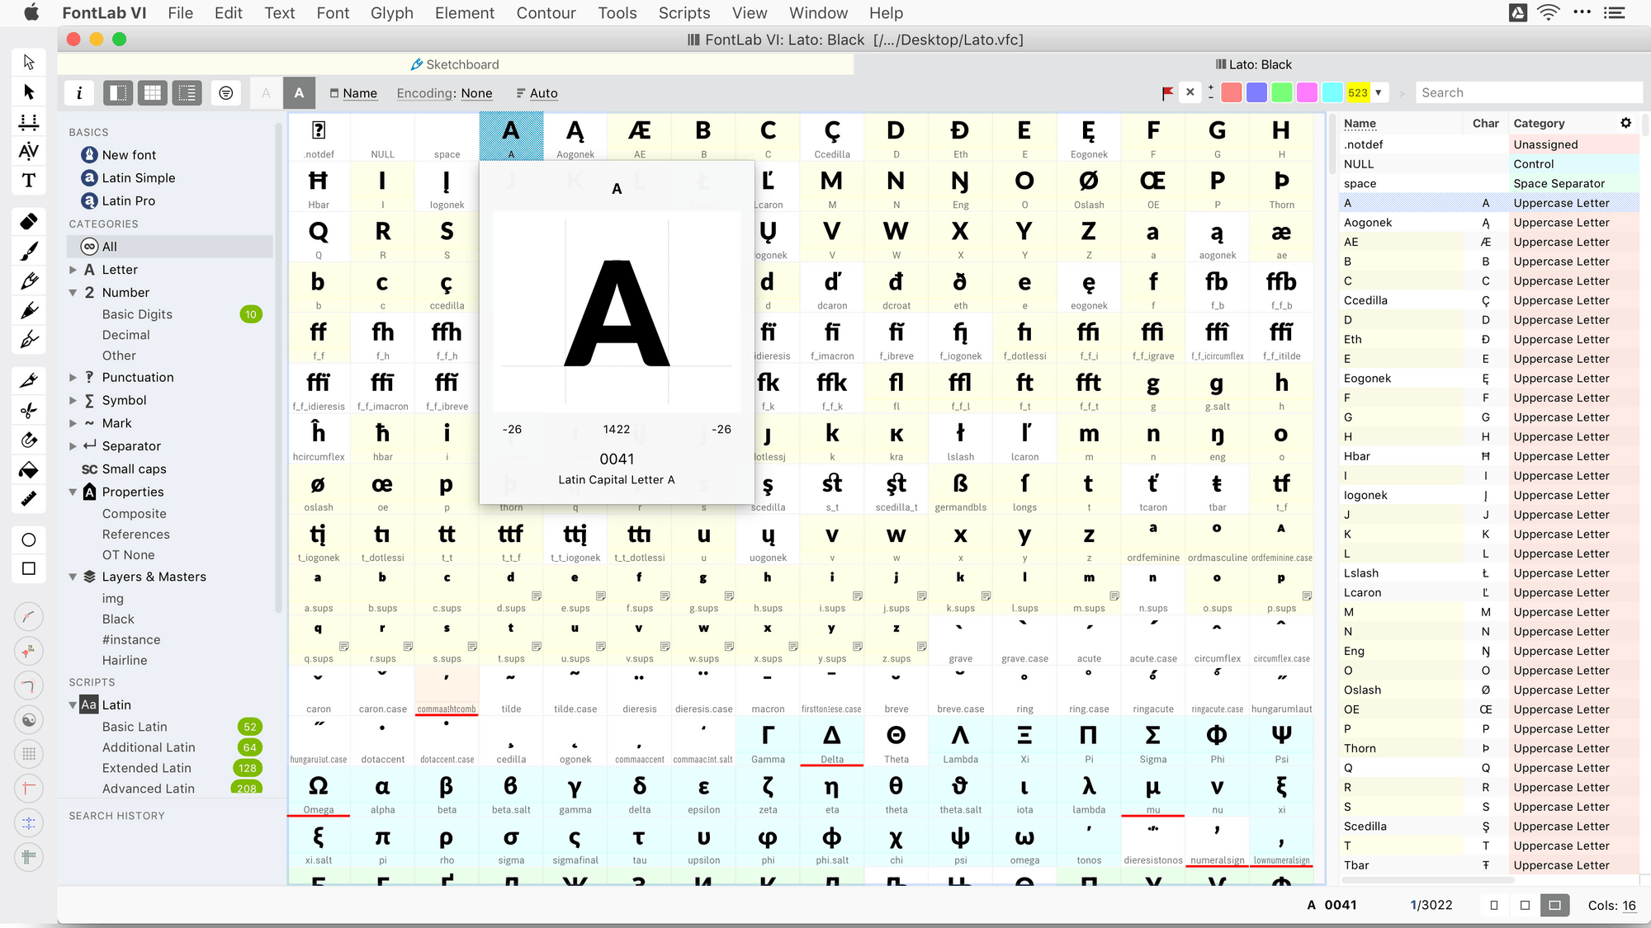Screen dimensions: 1651x928
Task: Create a New font from Basics
Action: tap(127, 154)
